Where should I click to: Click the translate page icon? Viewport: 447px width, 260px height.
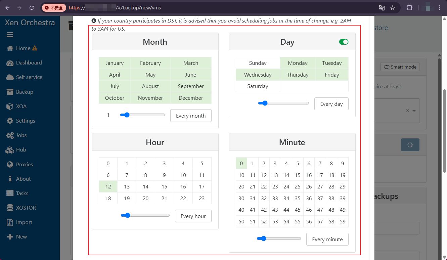[x=382, y=7]
